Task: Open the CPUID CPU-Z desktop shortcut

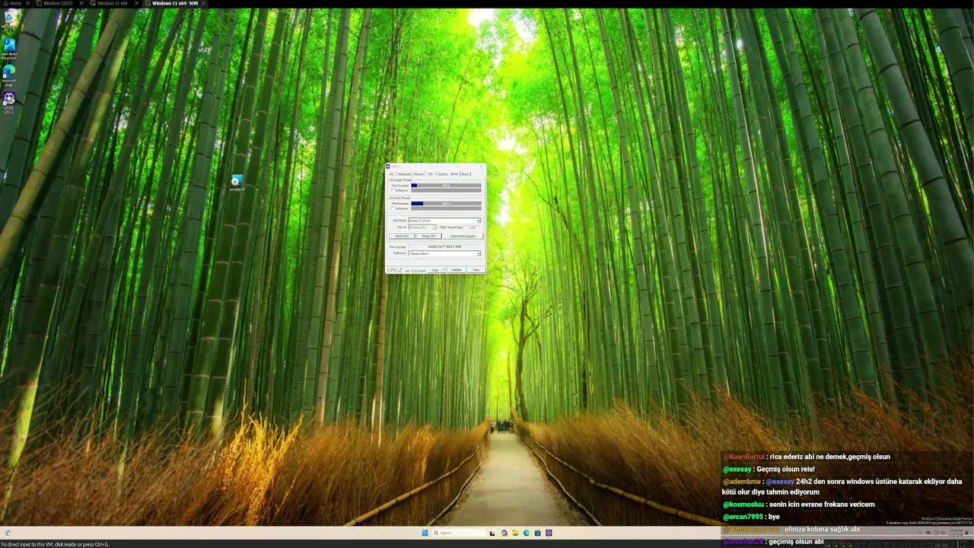Action: tap(9, 101)
